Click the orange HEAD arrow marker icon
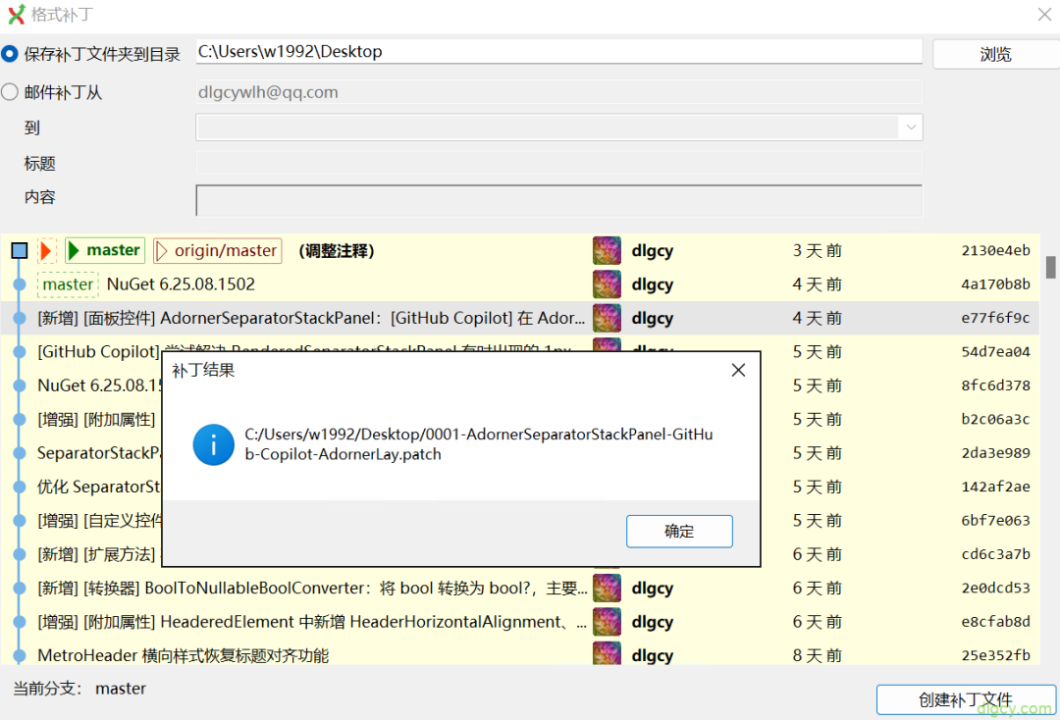1060x720 pixels. (46, 250)
